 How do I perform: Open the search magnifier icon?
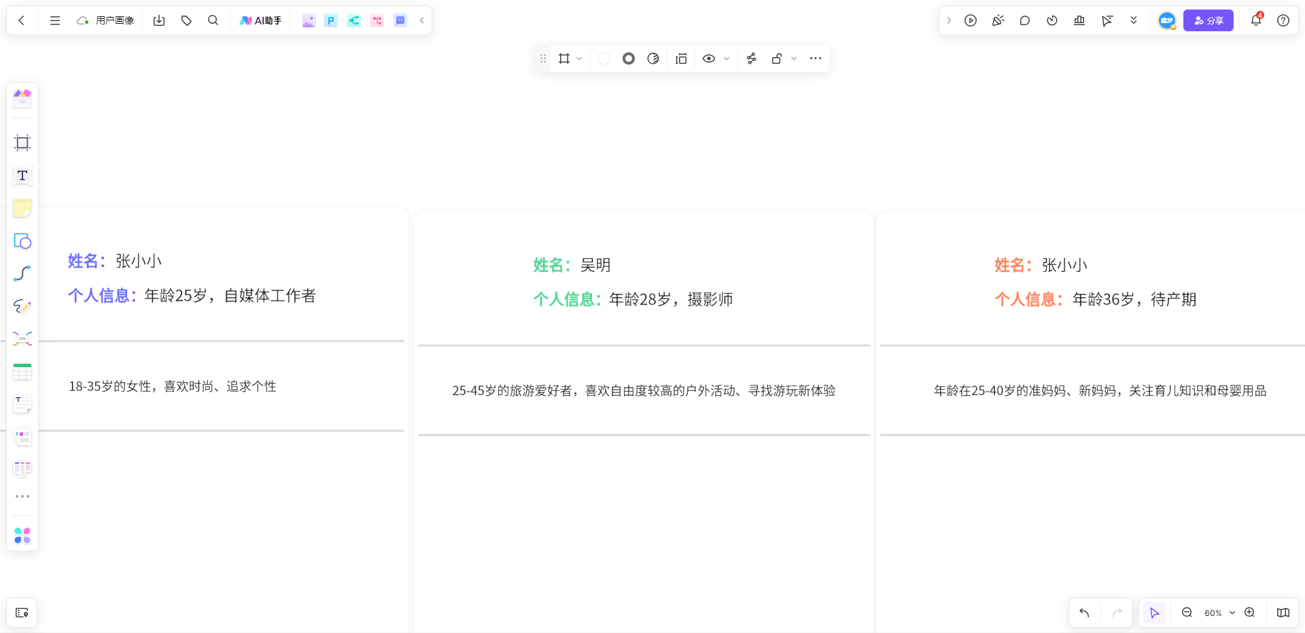(213, 20)
